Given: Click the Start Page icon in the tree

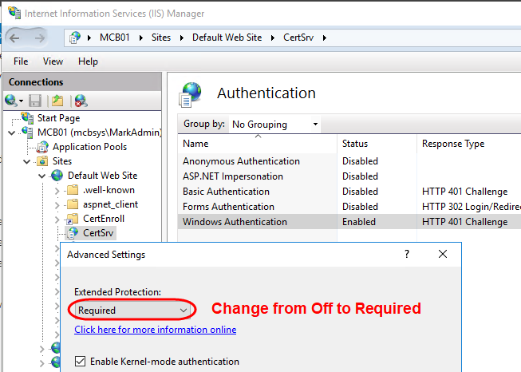Looking at the screenshot, I should point(27,117).
